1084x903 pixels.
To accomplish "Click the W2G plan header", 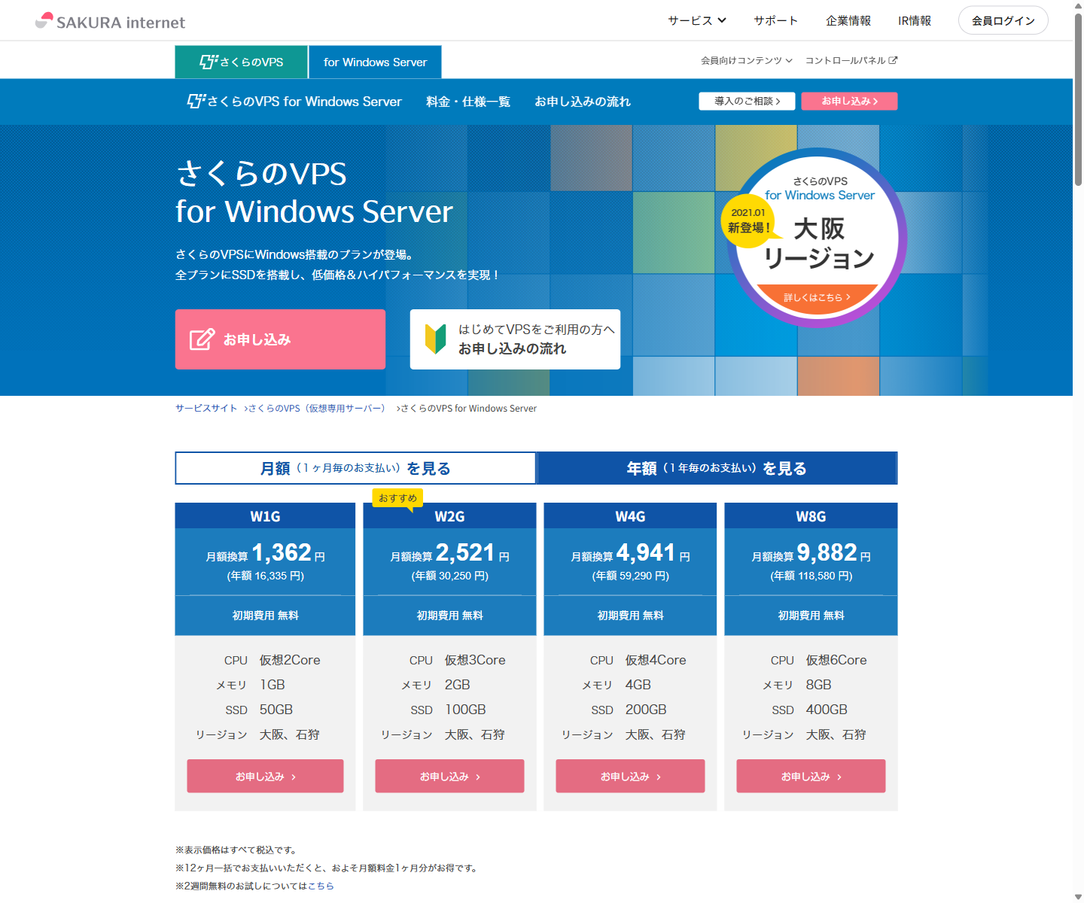I will [449, 516].
